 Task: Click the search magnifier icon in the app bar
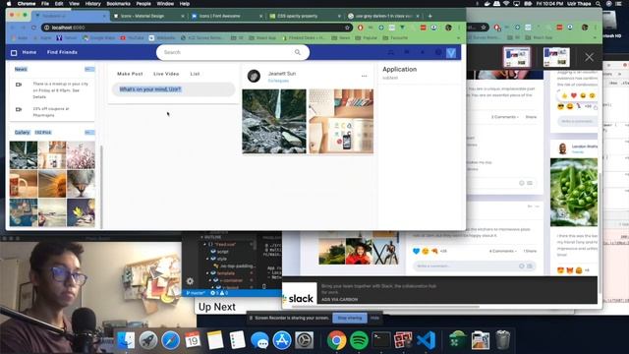[x=297, y=52]
